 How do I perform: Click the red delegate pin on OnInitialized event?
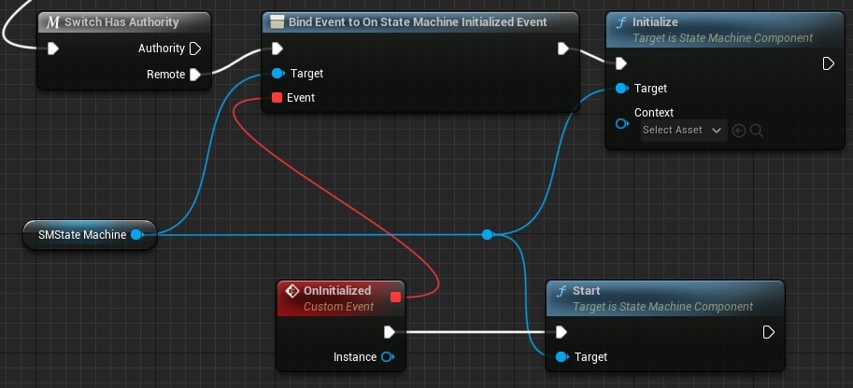click(395, 298)
